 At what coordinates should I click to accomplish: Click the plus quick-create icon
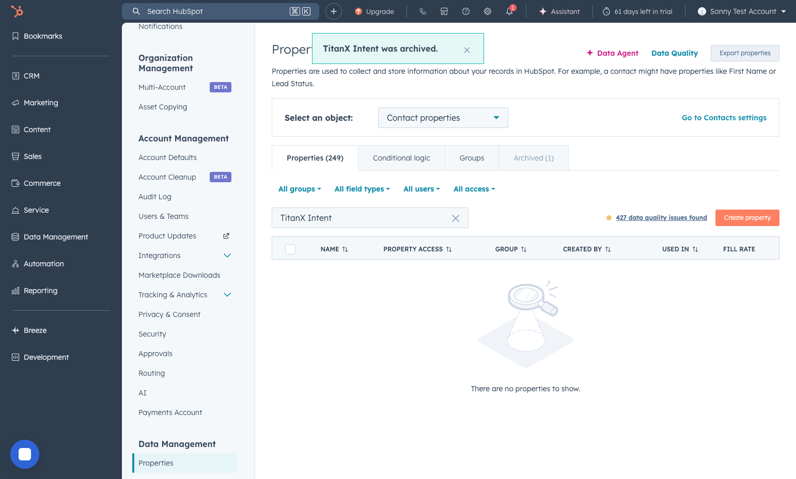[334, 11]
